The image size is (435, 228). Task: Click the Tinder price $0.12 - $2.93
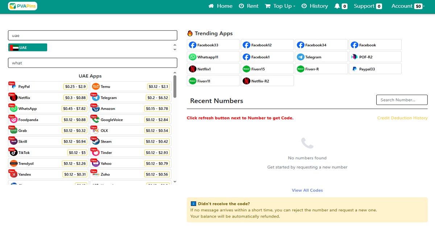coord(157,153)
